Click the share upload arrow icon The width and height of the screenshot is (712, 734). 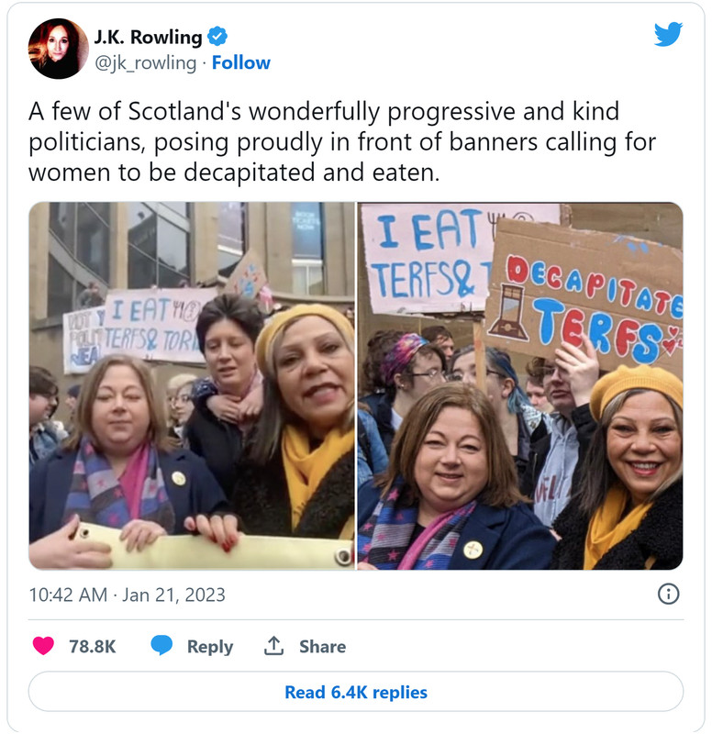tap(273, 646)
